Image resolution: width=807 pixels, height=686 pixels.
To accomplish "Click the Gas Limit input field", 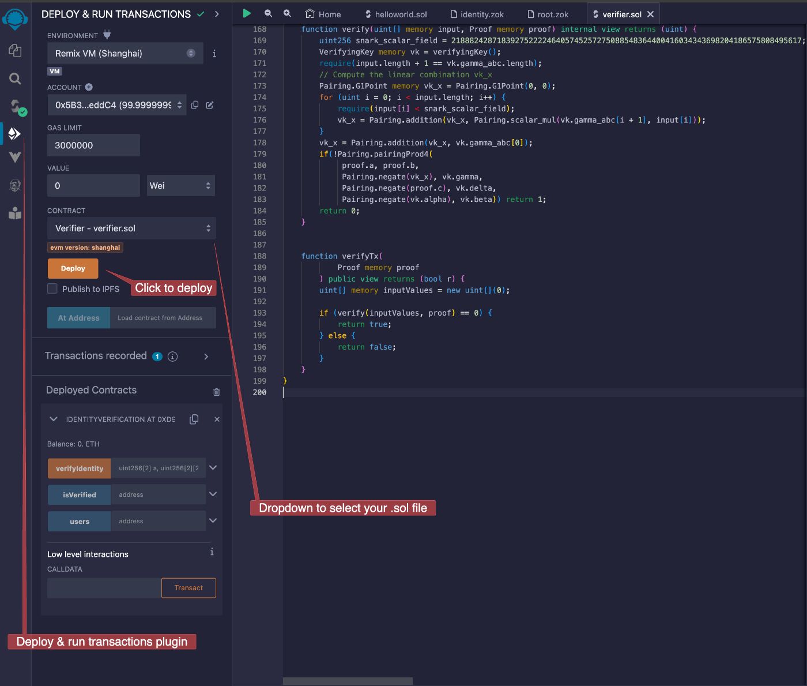I will click(93, 145).
